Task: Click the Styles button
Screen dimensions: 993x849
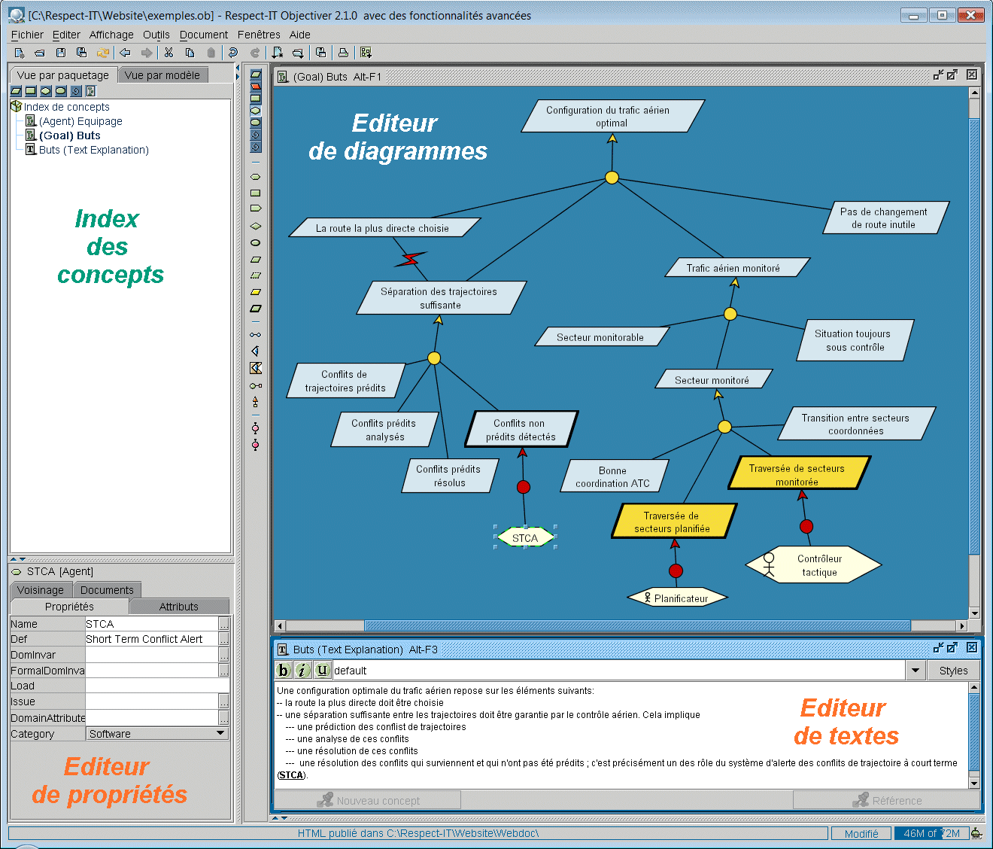Action: (953, 671)
